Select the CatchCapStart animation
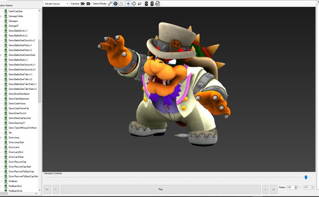This screenshot has height=197, width=319. 15,11
